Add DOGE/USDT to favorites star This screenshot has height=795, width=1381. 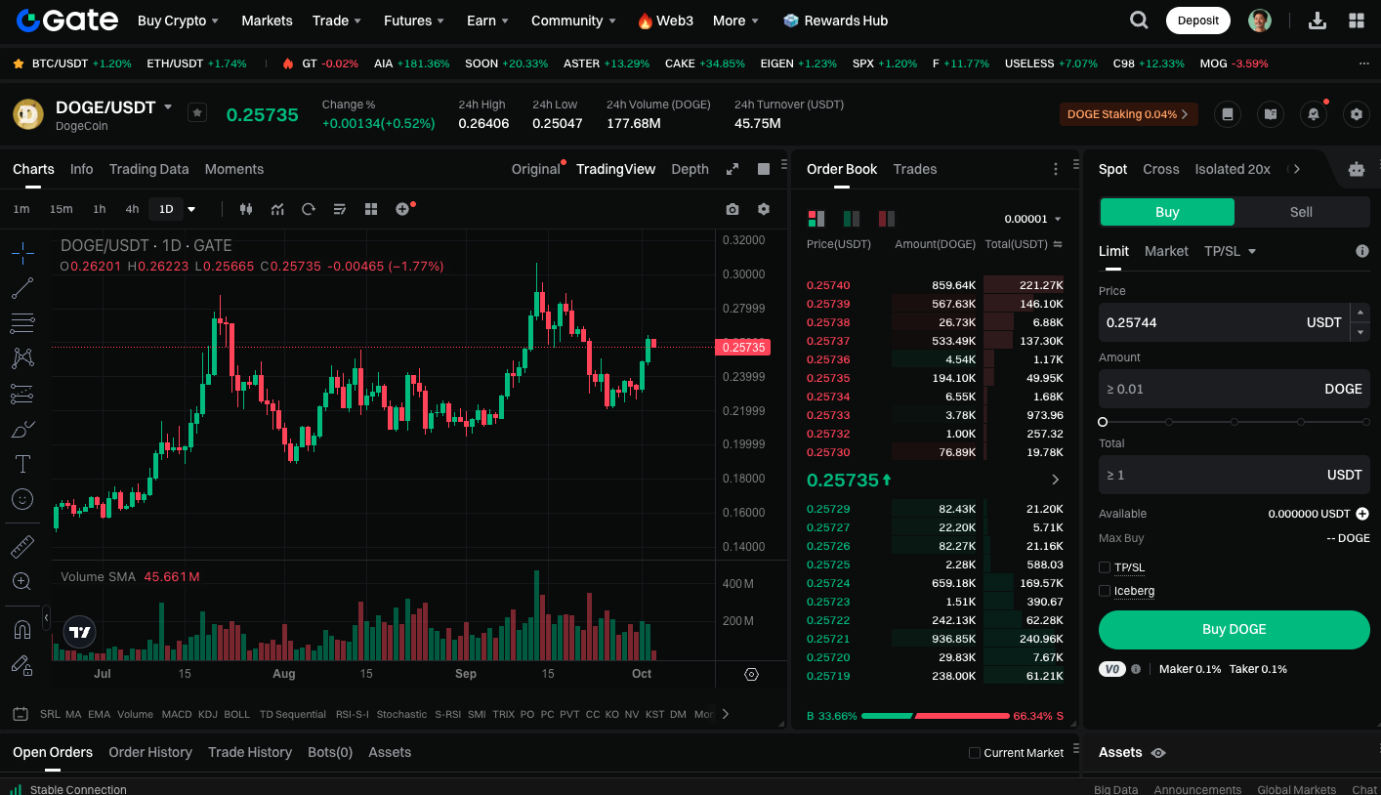tap(197, 113)
